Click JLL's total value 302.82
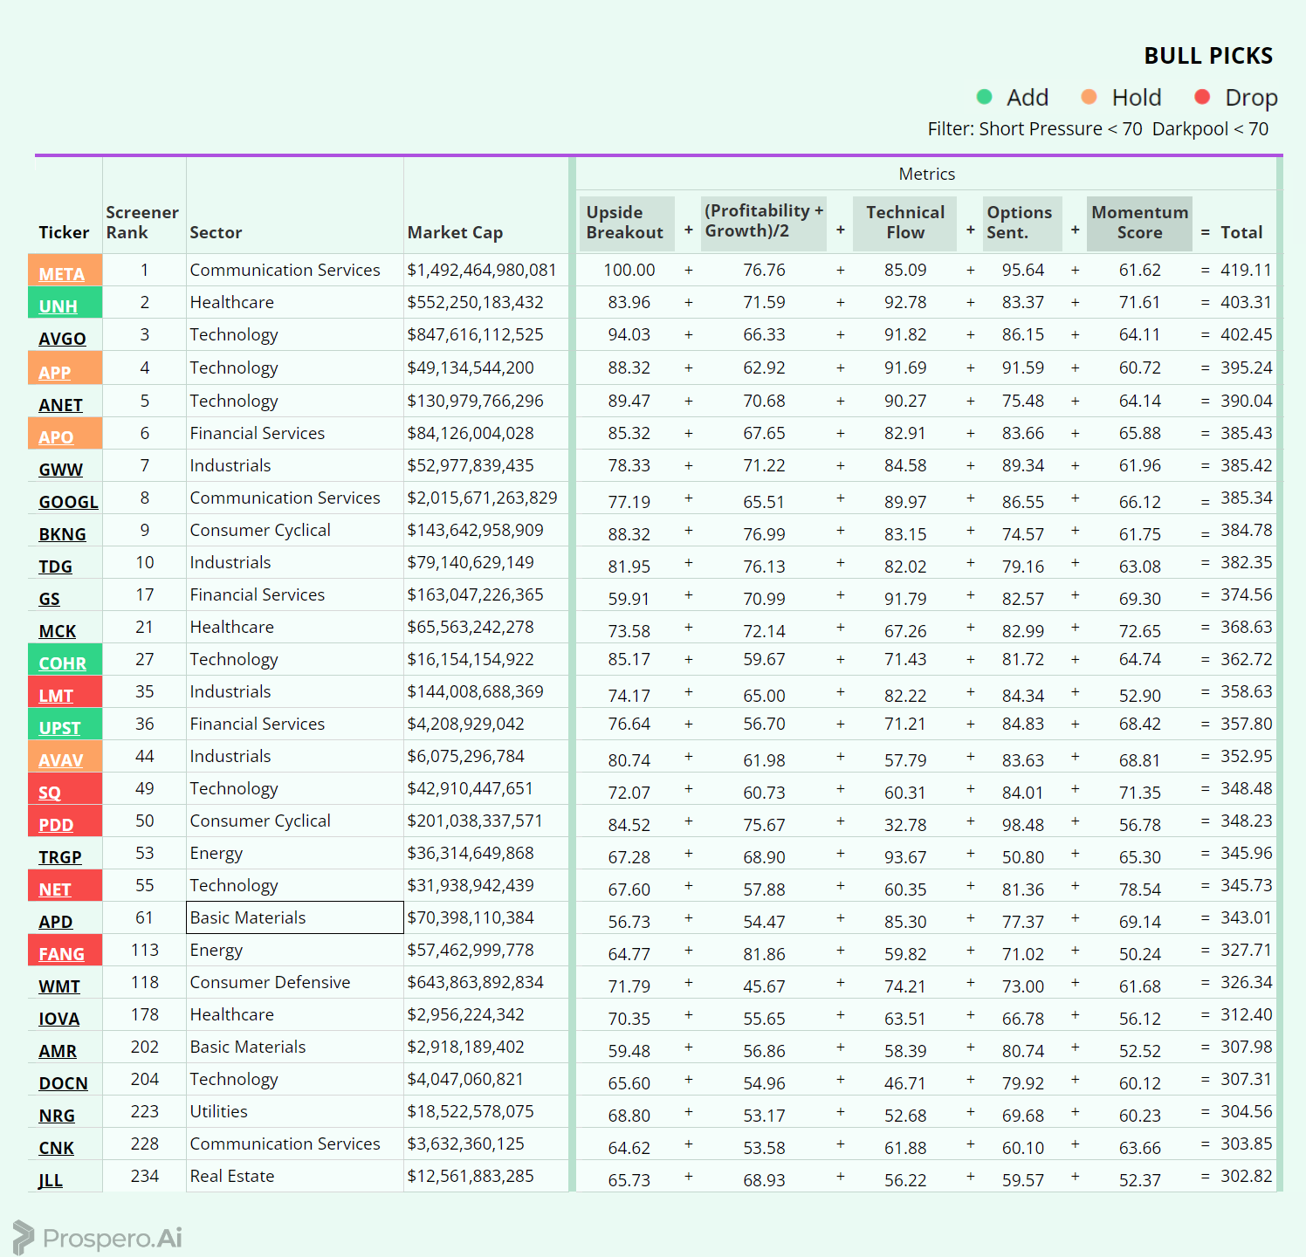This screenshot has width=1306, height=1257. click(x=1246, y=1176)
